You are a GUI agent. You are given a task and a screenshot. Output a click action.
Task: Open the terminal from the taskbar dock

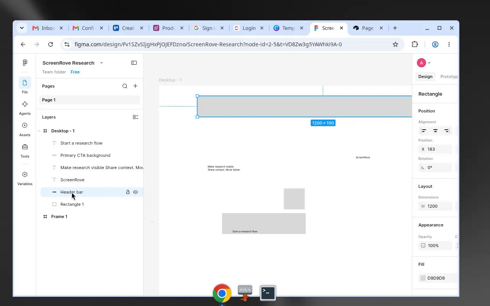click(268, 293)
